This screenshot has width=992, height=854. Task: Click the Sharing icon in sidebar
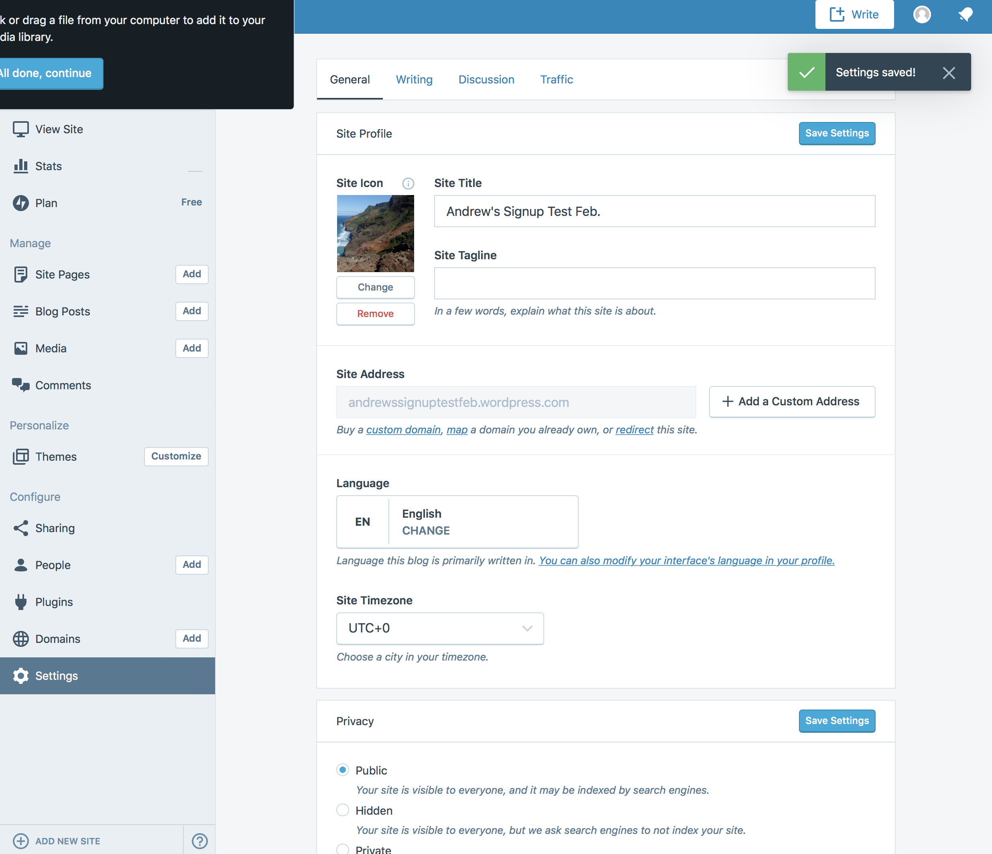pyautogui.click(x=20, y=528)
